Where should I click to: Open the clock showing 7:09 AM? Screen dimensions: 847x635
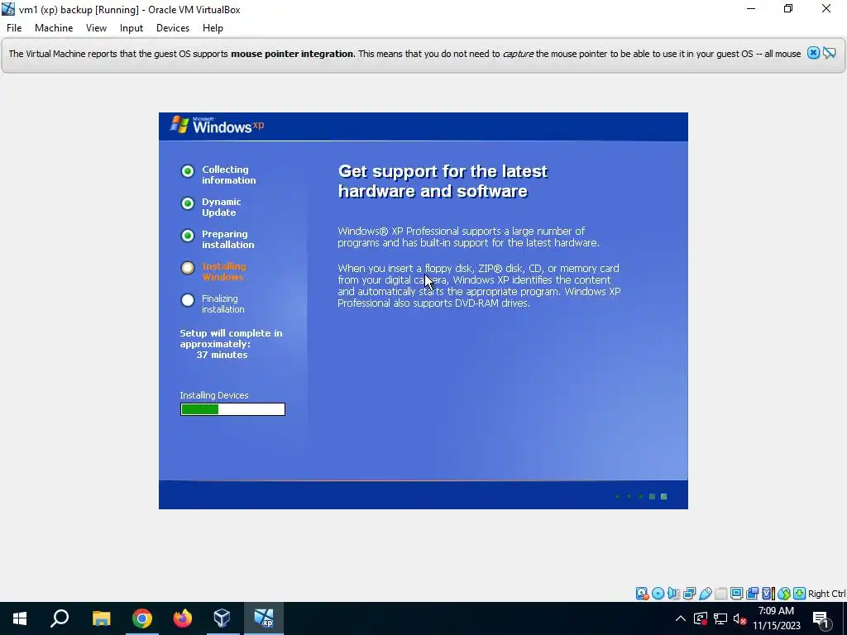[x=776, y=618]
